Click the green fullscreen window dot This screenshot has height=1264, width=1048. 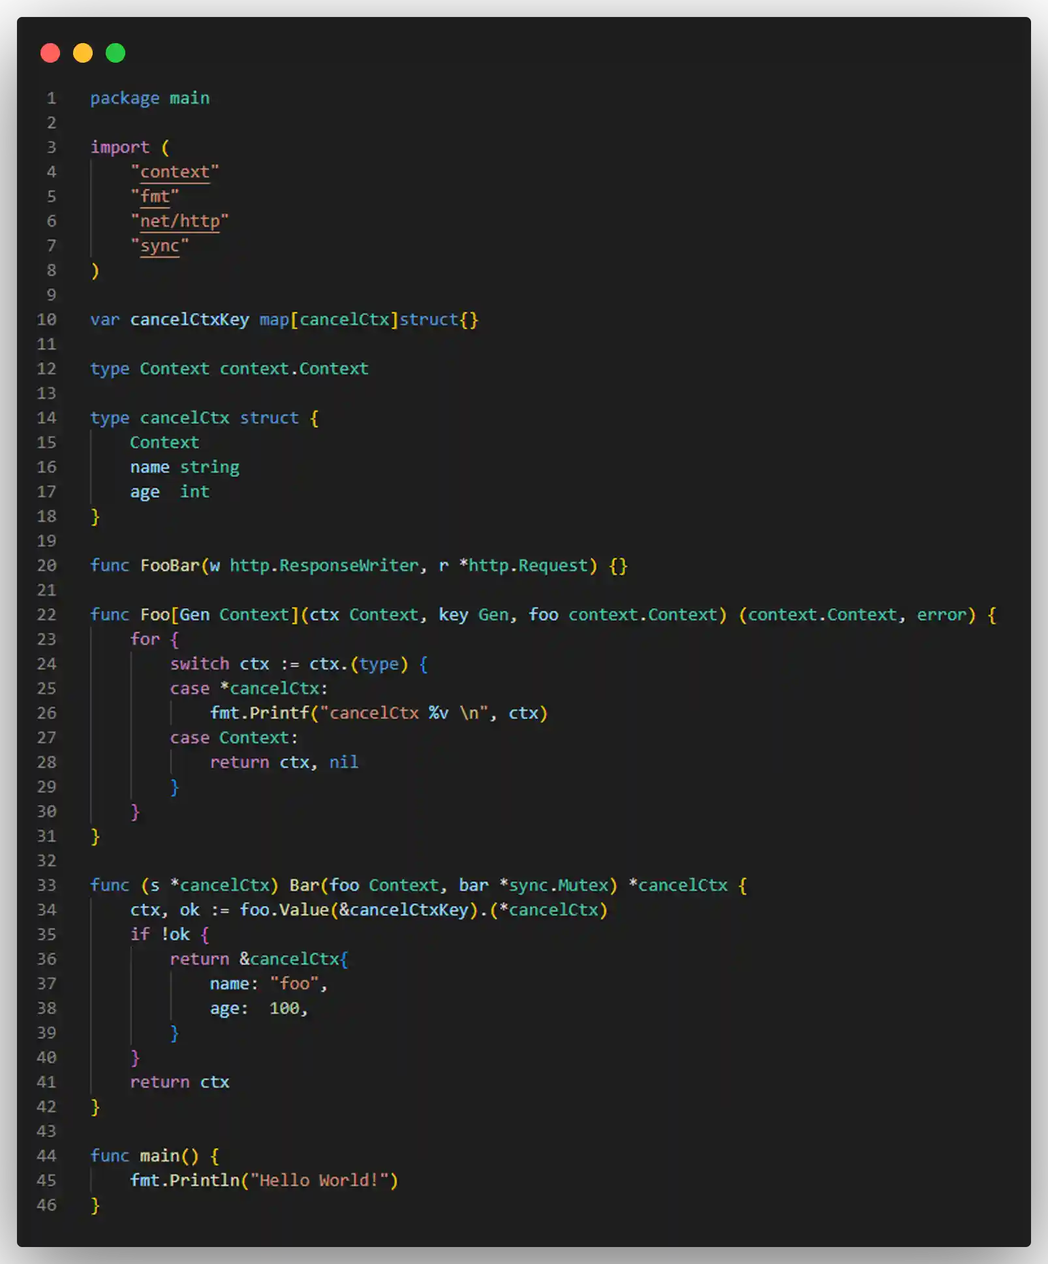point(116,53)
